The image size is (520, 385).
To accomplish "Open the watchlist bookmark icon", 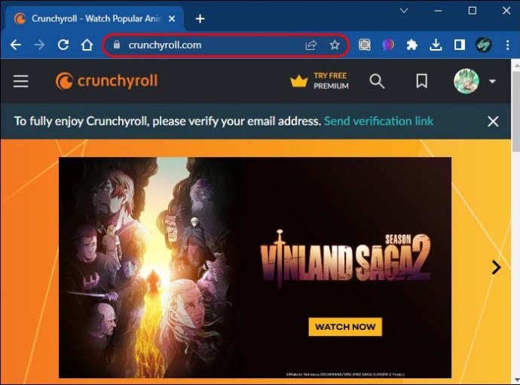I will (x=421, y=81).
